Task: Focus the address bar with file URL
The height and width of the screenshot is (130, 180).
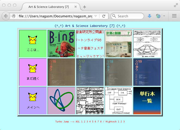Action: tap(55, 16)
